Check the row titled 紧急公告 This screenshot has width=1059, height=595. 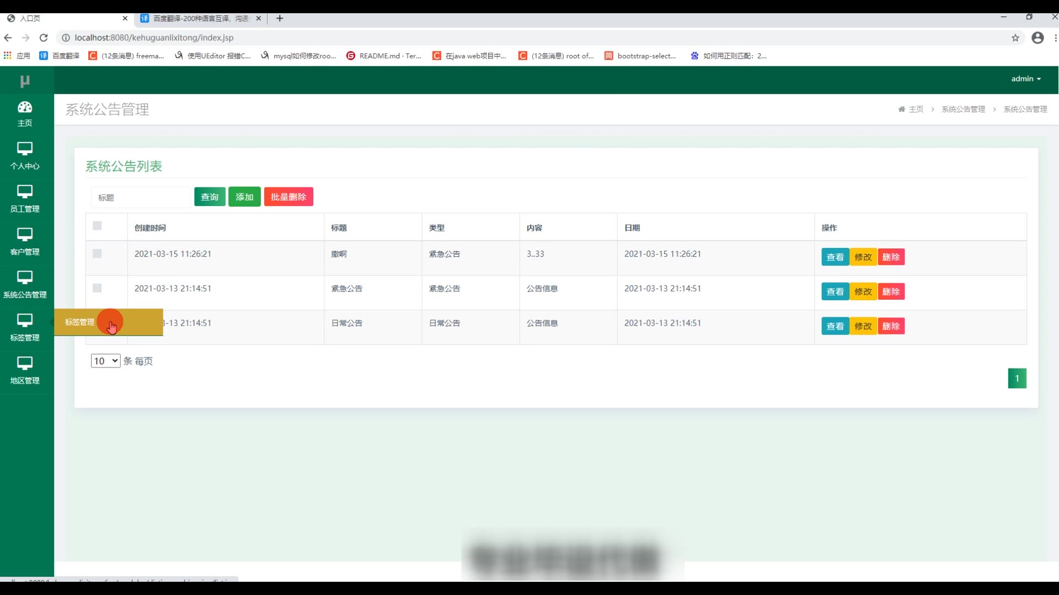tap(97, 288)
